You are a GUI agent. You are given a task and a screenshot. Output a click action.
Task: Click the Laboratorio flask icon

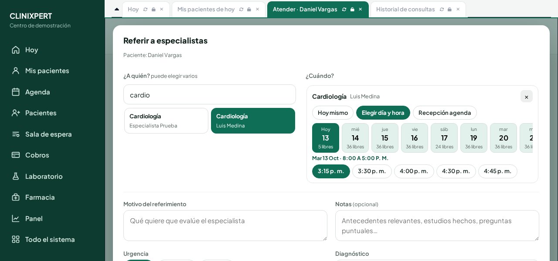[x=16, y=176]
